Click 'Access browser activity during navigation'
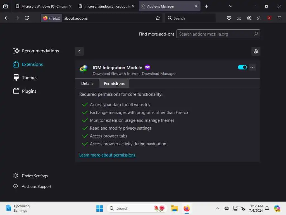 click(128, 144)
